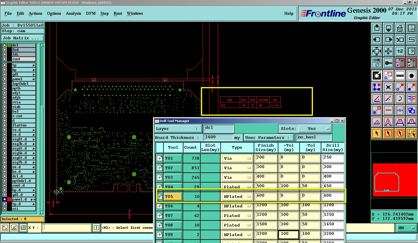Screen dimensions: 418x243
Task: Click the home view icon
Action: [x=400, y=28]
